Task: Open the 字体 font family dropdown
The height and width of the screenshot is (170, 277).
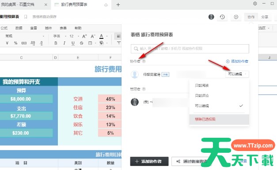Action: [x=60, y=36]
